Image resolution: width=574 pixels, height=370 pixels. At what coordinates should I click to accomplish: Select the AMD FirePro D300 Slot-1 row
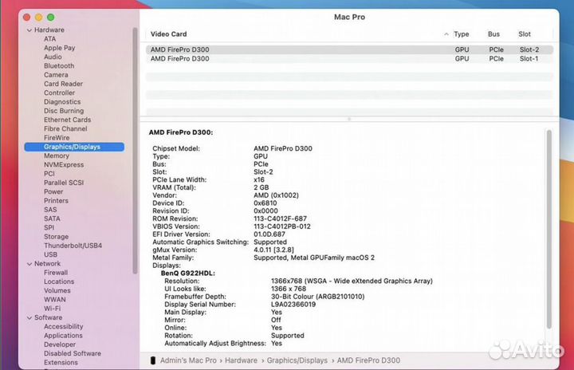click(x=349, y=59)
